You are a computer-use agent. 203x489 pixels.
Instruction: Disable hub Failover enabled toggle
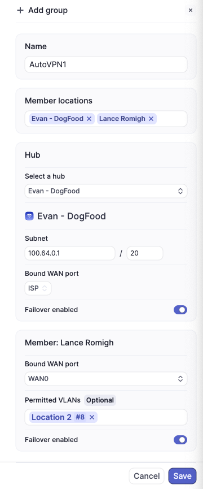pos(180,310)
